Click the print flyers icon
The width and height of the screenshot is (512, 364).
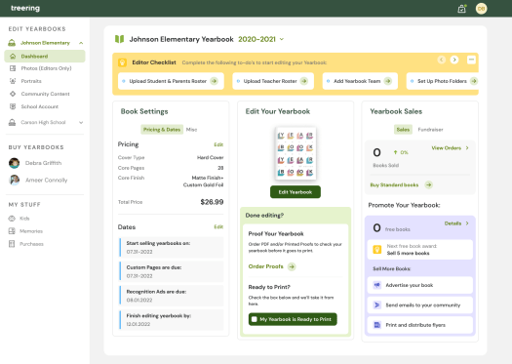click(377, 325)
